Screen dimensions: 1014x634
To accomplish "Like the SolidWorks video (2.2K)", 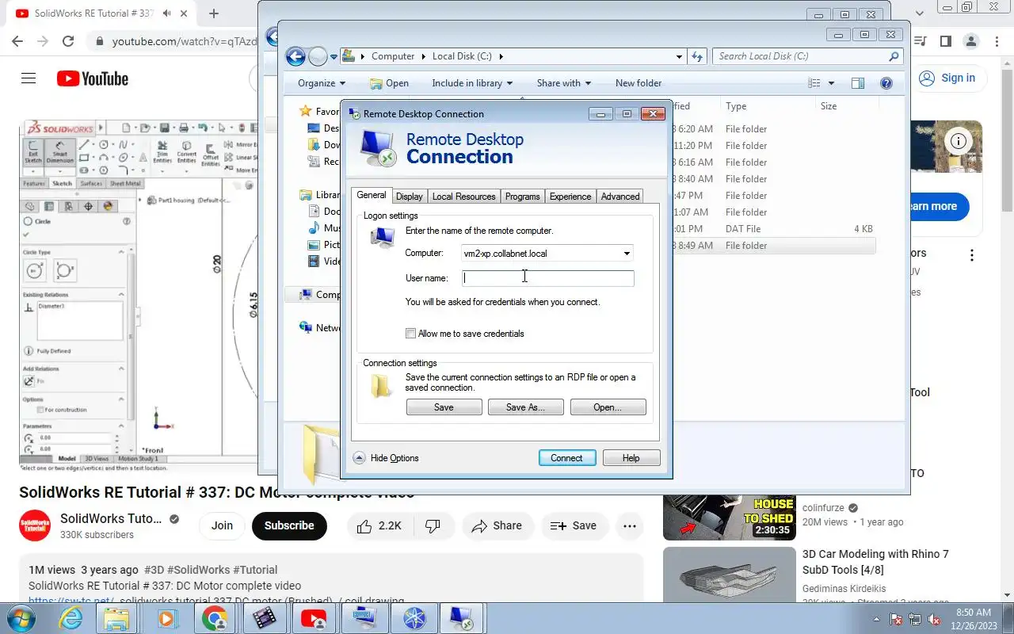I will coord(379,525).
